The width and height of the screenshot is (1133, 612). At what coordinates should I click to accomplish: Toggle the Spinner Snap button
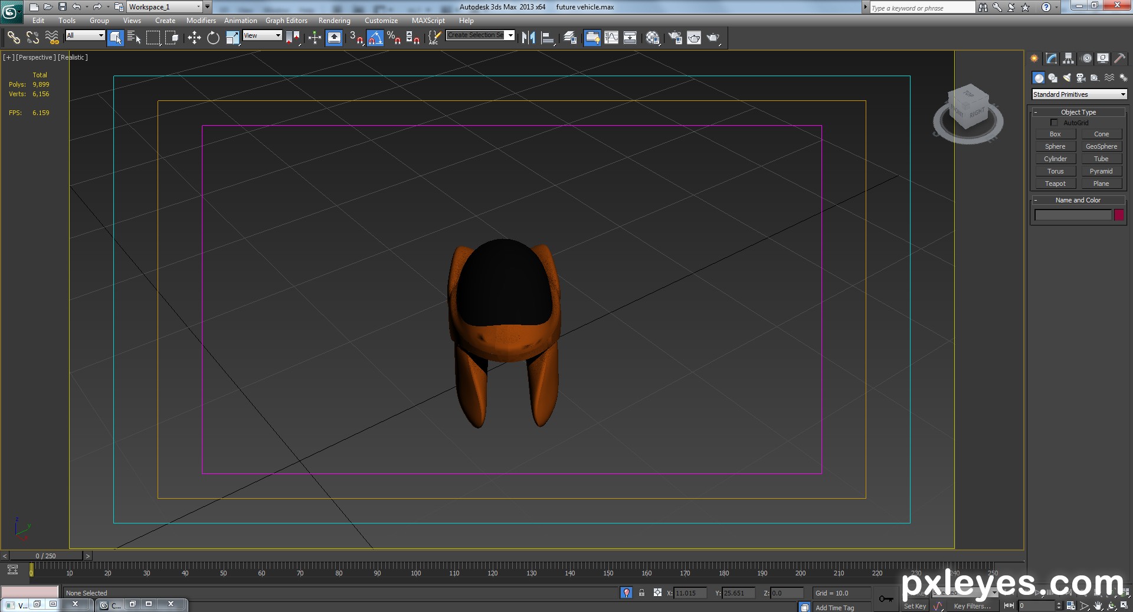[413, 38]
